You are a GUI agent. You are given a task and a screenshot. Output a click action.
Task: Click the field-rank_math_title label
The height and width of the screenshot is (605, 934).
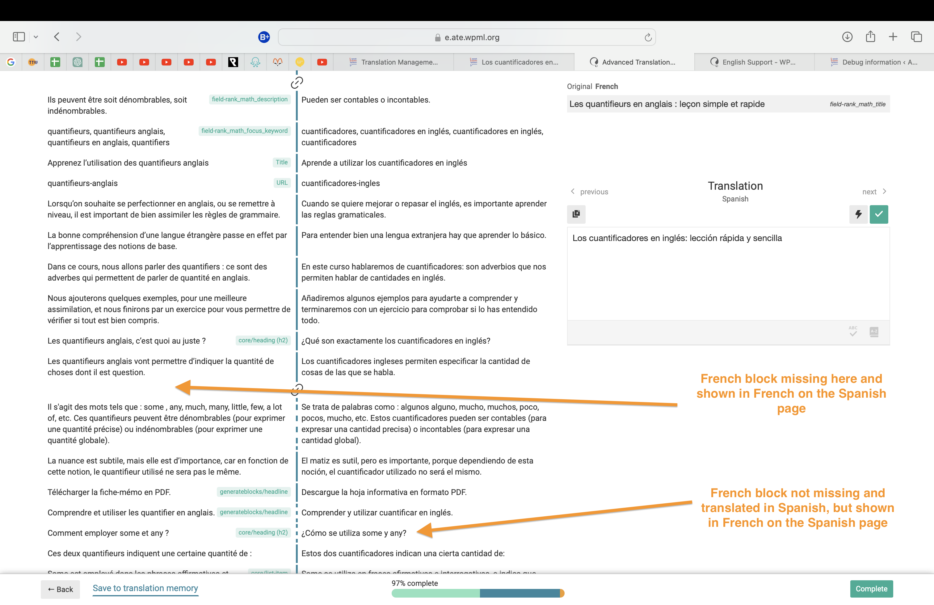857,104
